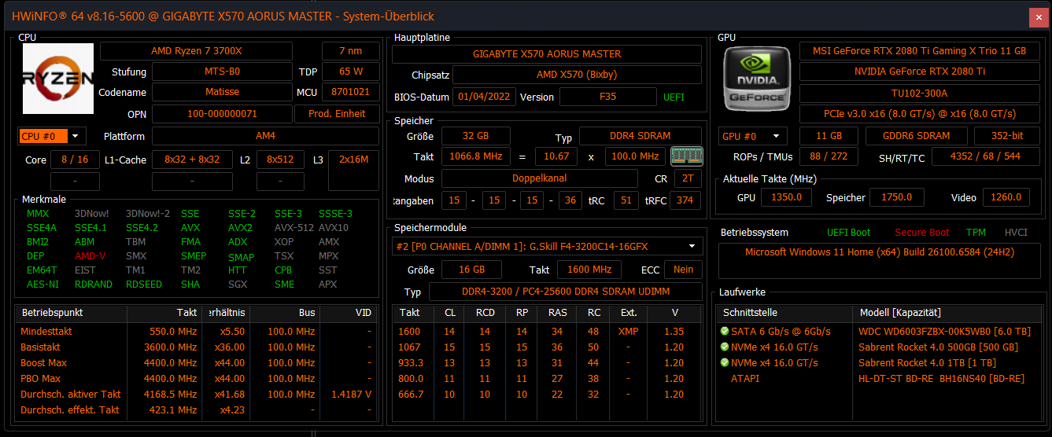The width and height of the screenshot is (1052, 437).
Task: Click the PCIe v3.0 x16 link field
Action: click(918, 114)
